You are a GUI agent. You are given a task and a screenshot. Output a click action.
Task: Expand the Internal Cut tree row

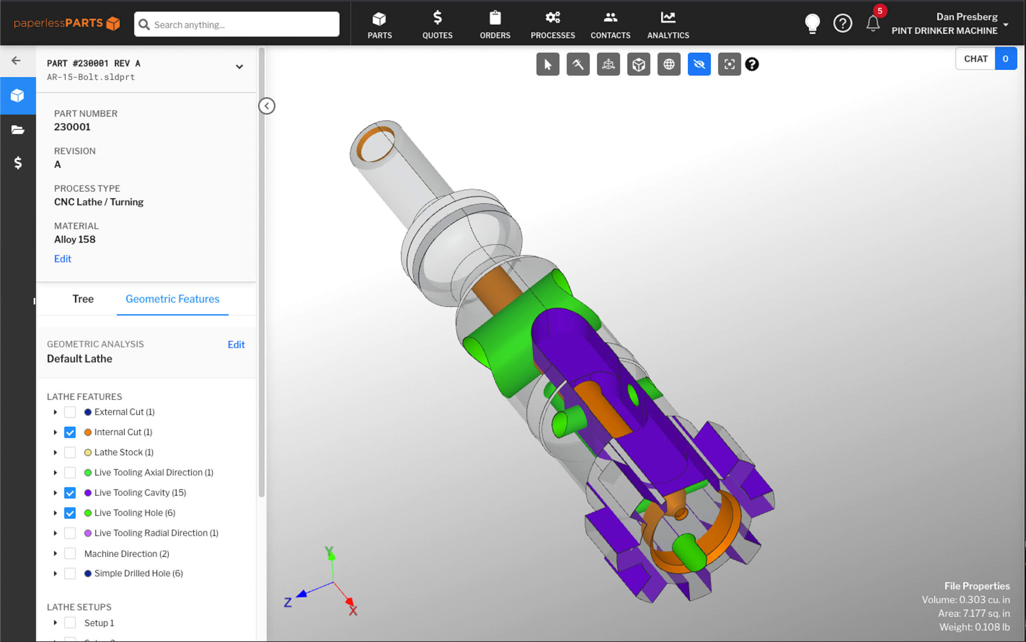click(x=55, y=432)
